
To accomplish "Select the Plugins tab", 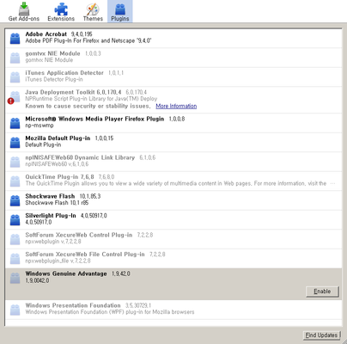I will tap(120, 12).
